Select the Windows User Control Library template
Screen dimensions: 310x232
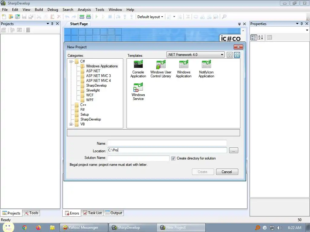[x=161, y=69]
